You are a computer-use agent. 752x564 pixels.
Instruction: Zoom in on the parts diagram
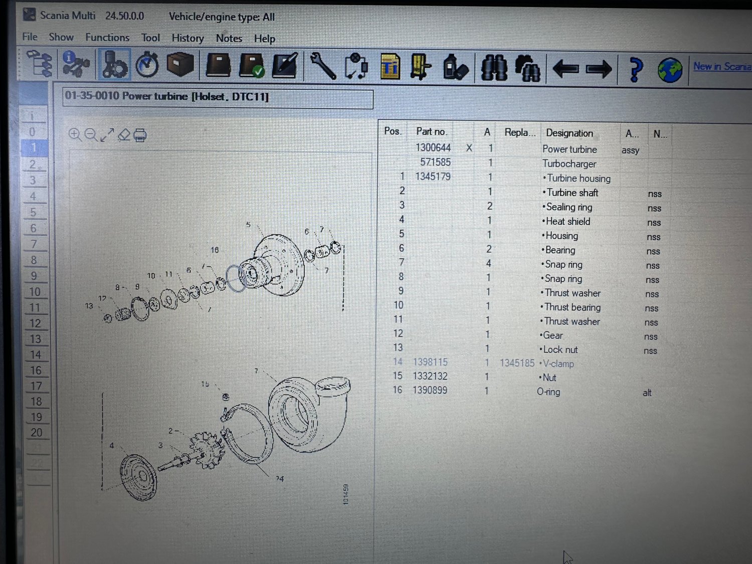point(75,134)
